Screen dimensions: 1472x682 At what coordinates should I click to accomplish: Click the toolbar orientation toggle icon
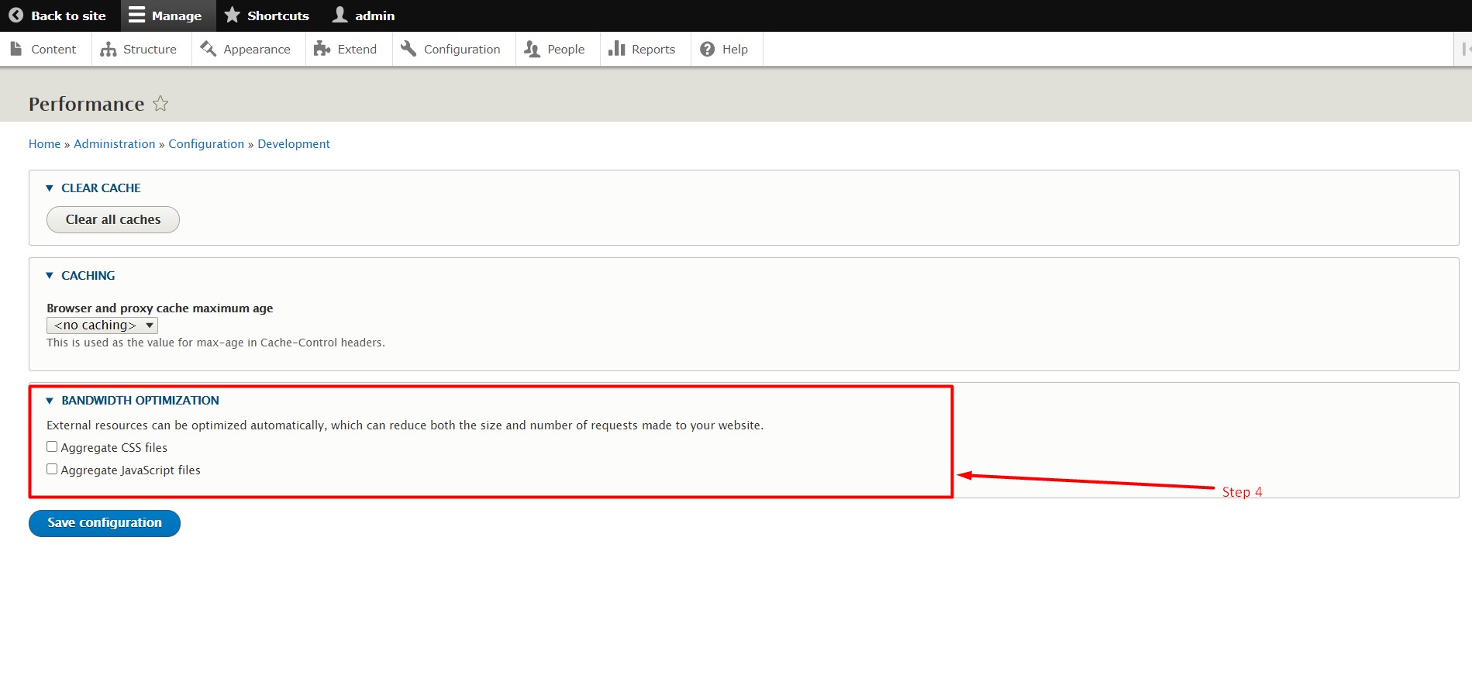coord(1464,49)
